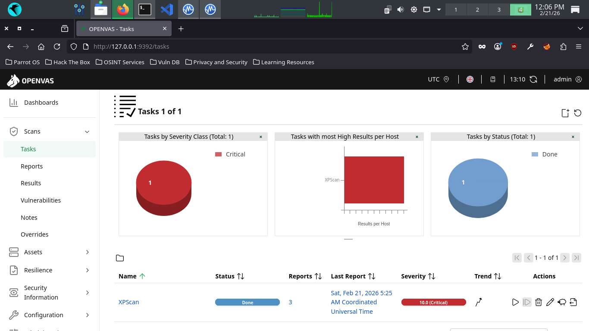The image size is (589, 331).
Task: Click the new task icon at top right
Action: [565, 113]
